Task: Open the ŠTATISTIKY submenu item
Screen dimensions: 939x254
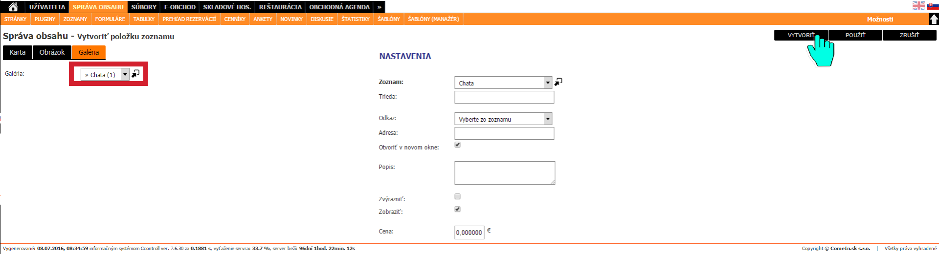Action: tap(356, 19)
